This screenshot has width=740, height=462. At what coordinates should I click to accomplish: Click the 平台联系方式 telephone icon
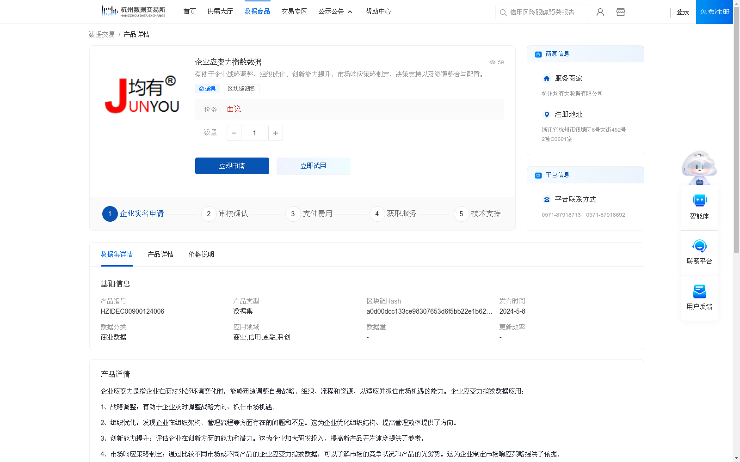tap(547, 200)
